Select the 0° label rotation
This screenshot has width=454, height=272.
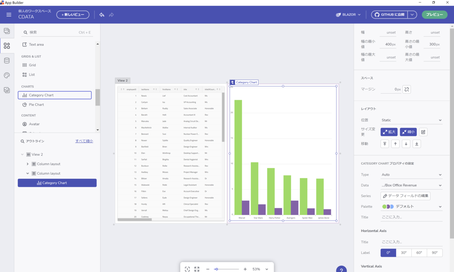tap(388, 253)
